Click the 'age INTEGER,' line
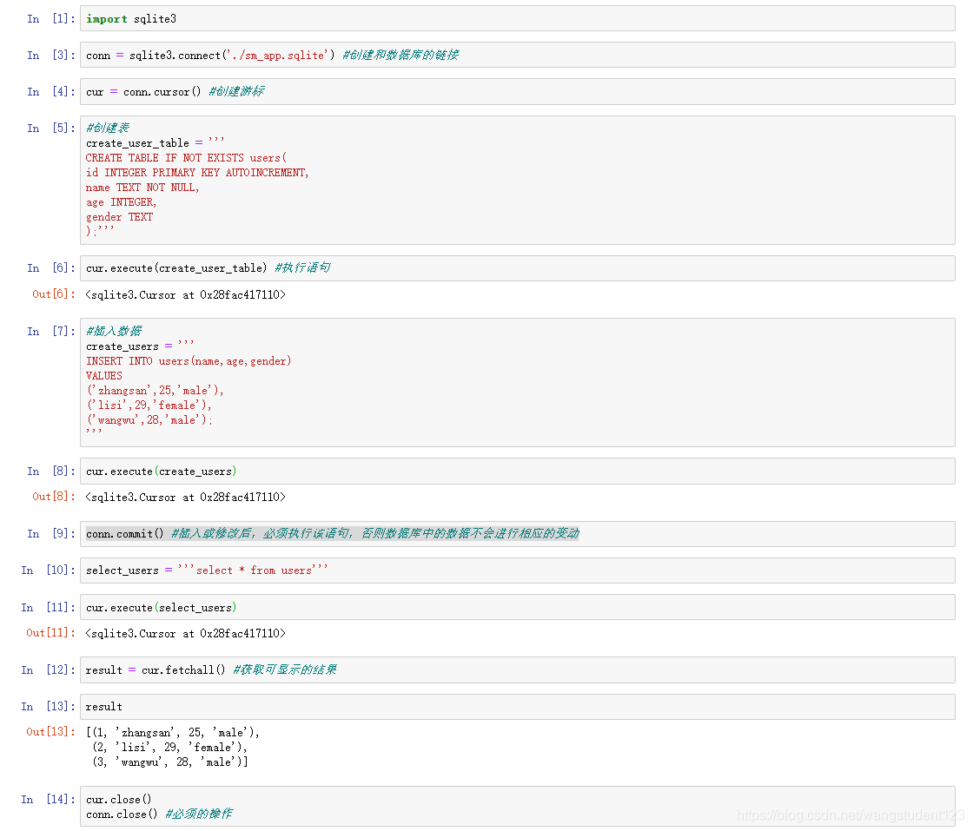This screenshot has height=831, width=973. point(121,203)
